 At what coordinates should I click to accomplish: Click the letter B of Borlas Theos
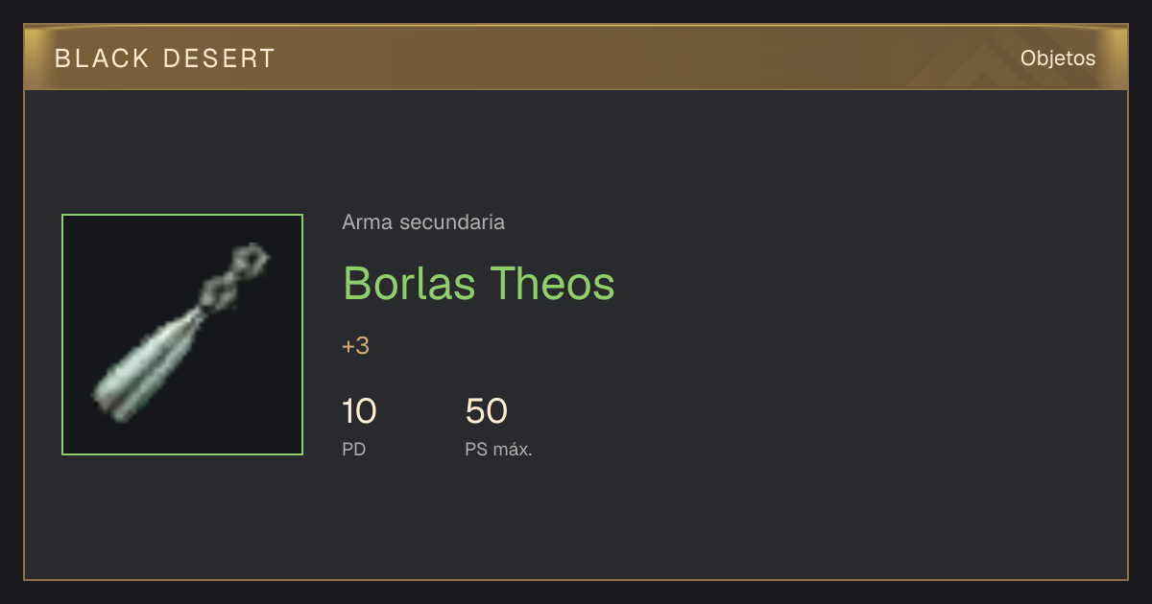click(356, 283)
